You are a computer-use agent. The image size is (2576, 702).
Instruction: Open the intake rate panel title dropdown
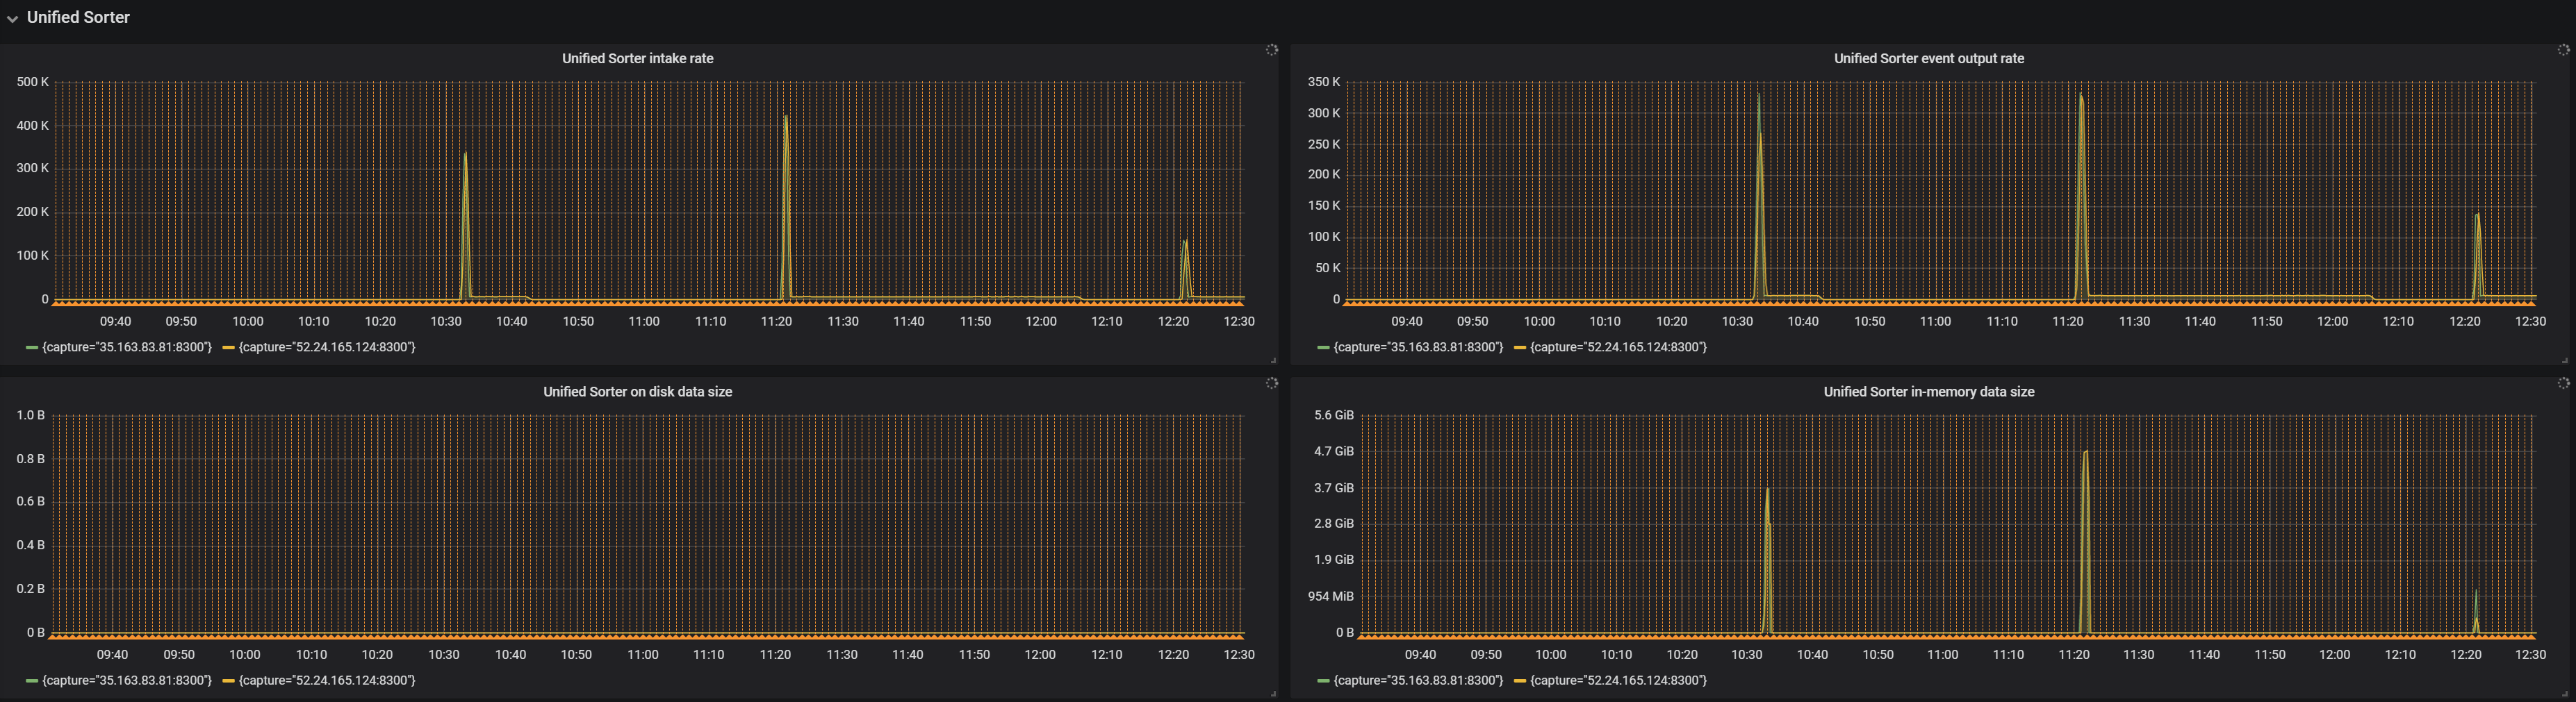pyautogui.click(x=637, y=58)
